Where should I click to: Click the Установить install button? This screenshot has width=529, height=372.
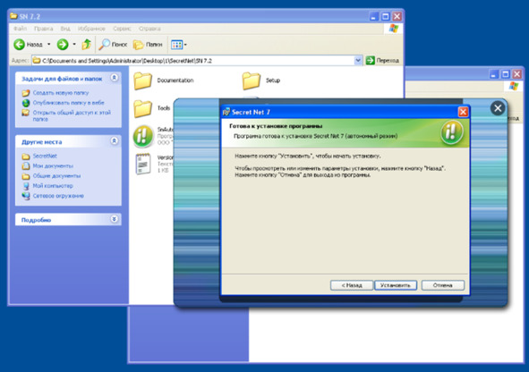pos(396,285)
